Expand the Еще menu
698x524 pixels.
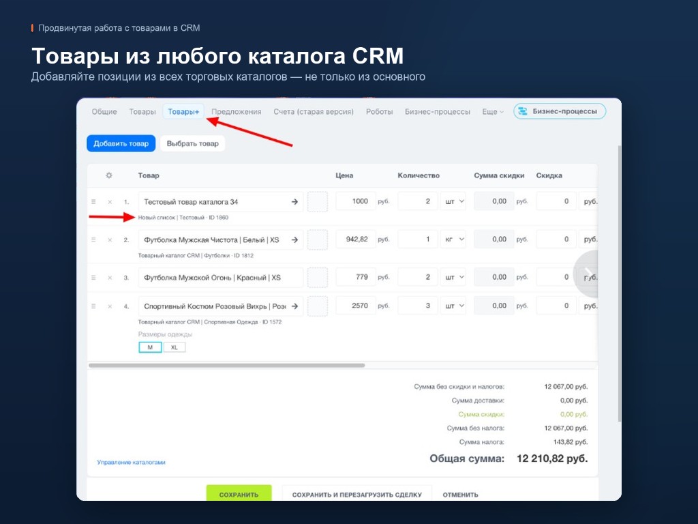pos(493,112)
